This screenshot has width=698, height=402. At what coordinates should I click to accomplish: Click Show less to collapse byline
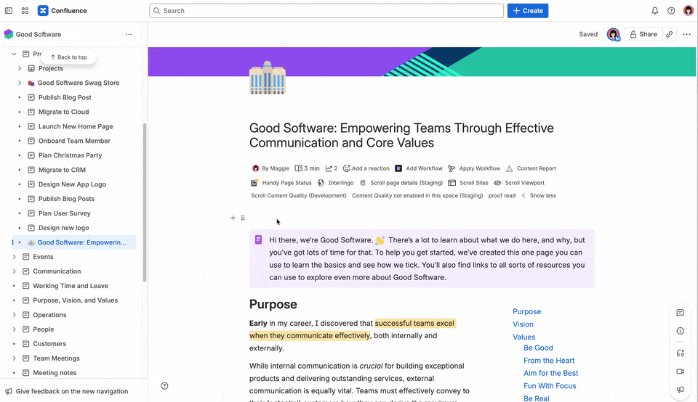click(539, 195)
